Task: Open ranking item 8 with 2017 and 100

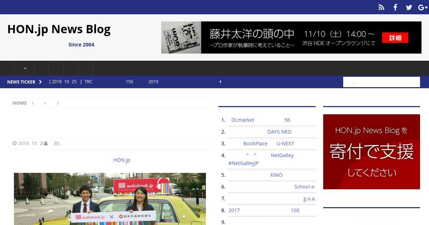Action: tap(264, 210)
